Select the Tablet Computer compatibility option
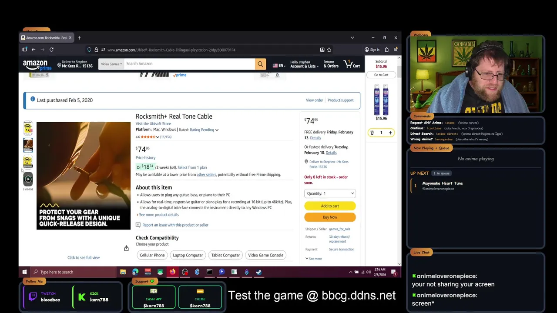 pyautogui.click(x=225, y=255)
